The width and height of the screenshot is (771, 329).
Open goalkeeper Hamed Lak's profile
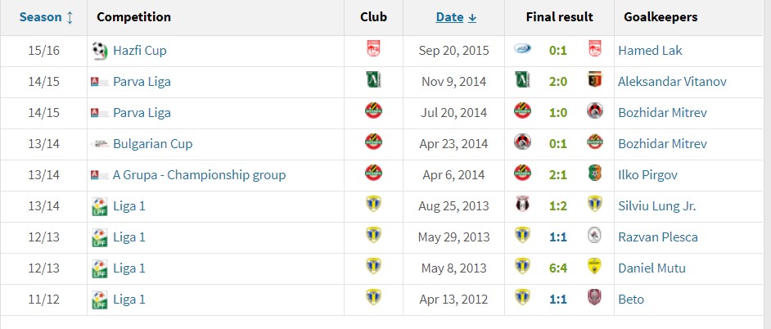tap(650, 51)
